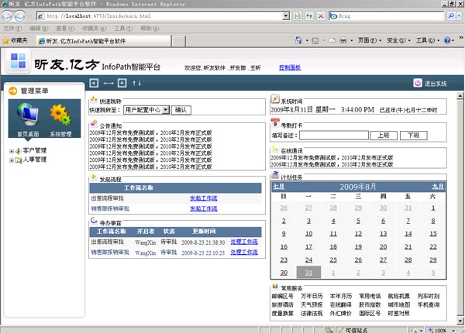Screen dimensions: 465x333
Task: Click the printer icon in command bar
Action: (x=343, y=40)
